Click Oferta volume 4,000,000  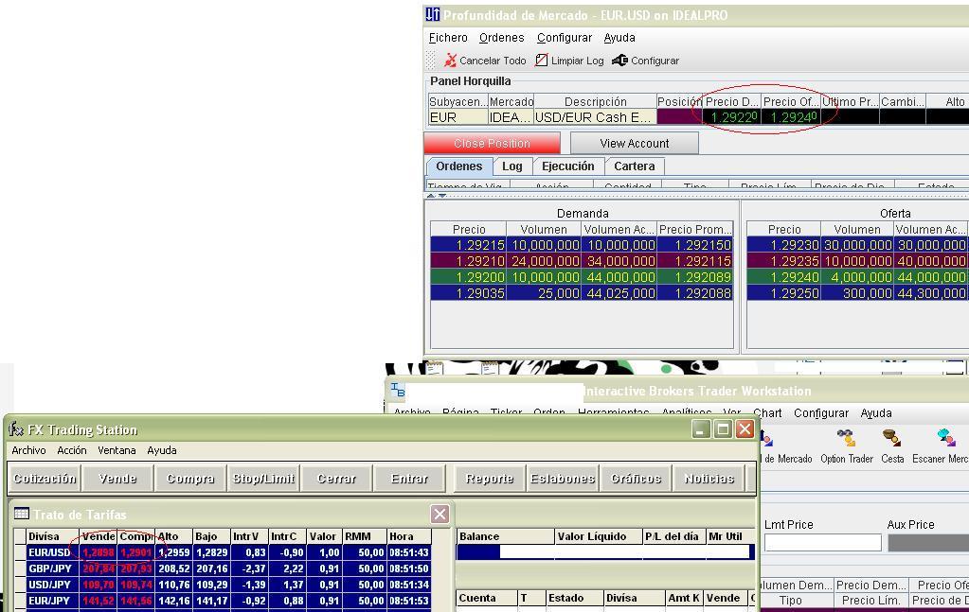point(857,277)
